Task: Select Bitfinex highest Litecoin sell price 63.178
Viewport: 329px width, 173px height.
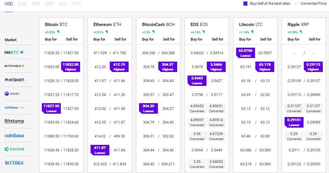Action: point(265,67)
